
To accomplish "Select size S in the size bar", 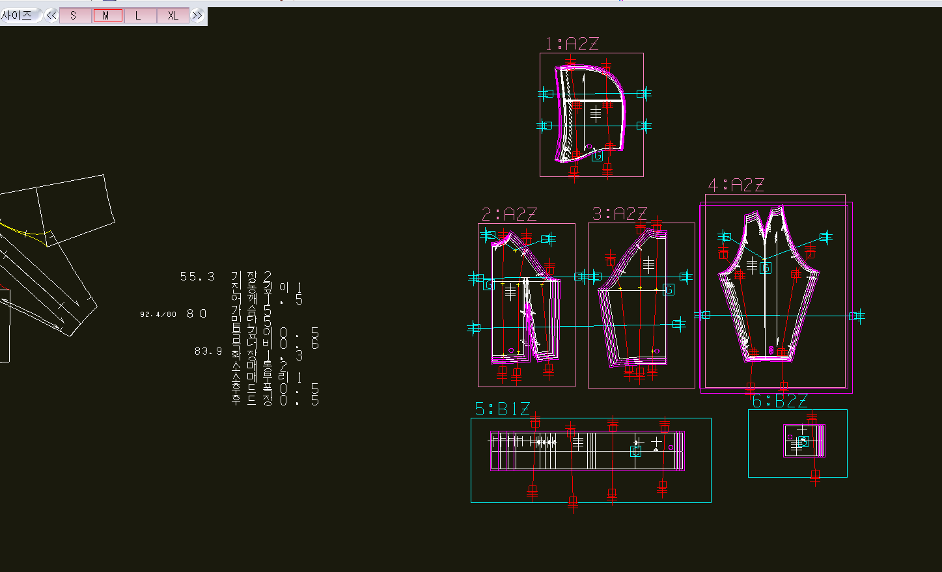I will click(x=74, y=16).
